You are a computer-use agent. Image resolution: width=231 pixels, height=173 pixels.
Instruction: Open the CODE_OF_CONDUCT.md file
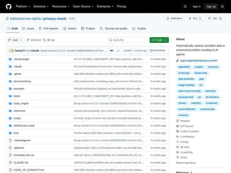pyautogui.click(x=29, y=170)
